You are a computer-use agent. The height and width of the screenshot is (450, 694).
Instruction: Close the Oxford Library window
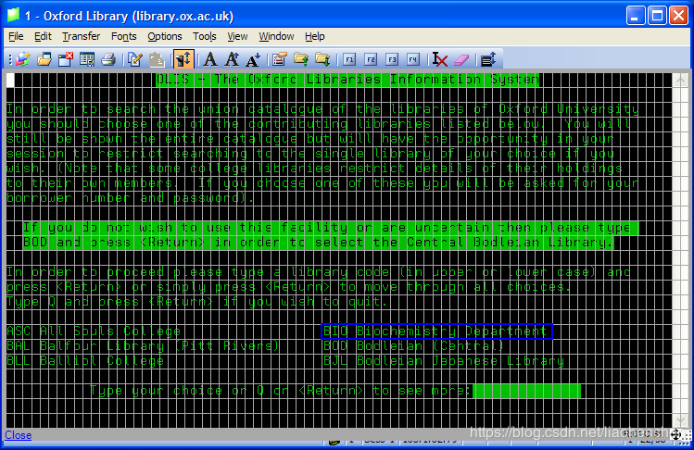point(678,16)
